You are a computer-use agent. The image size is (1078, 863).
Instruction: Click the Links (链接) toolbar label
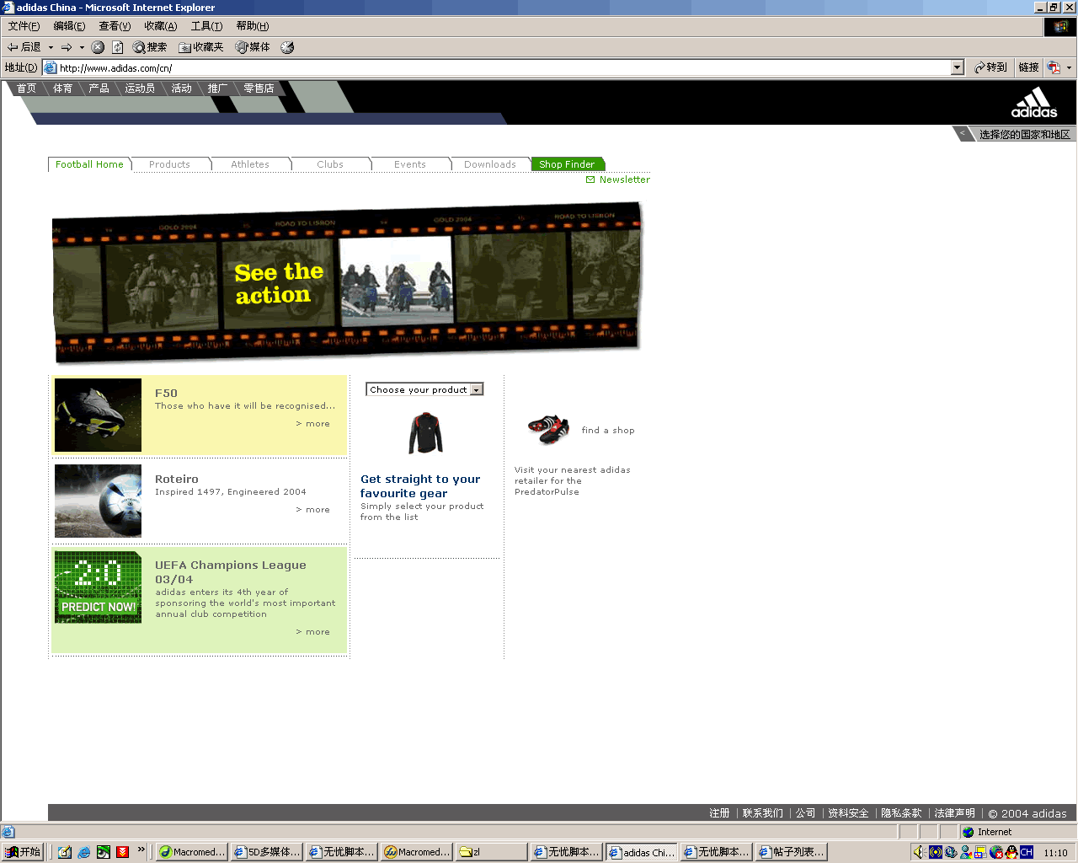pyautogui.click(x=1028, y=67)
